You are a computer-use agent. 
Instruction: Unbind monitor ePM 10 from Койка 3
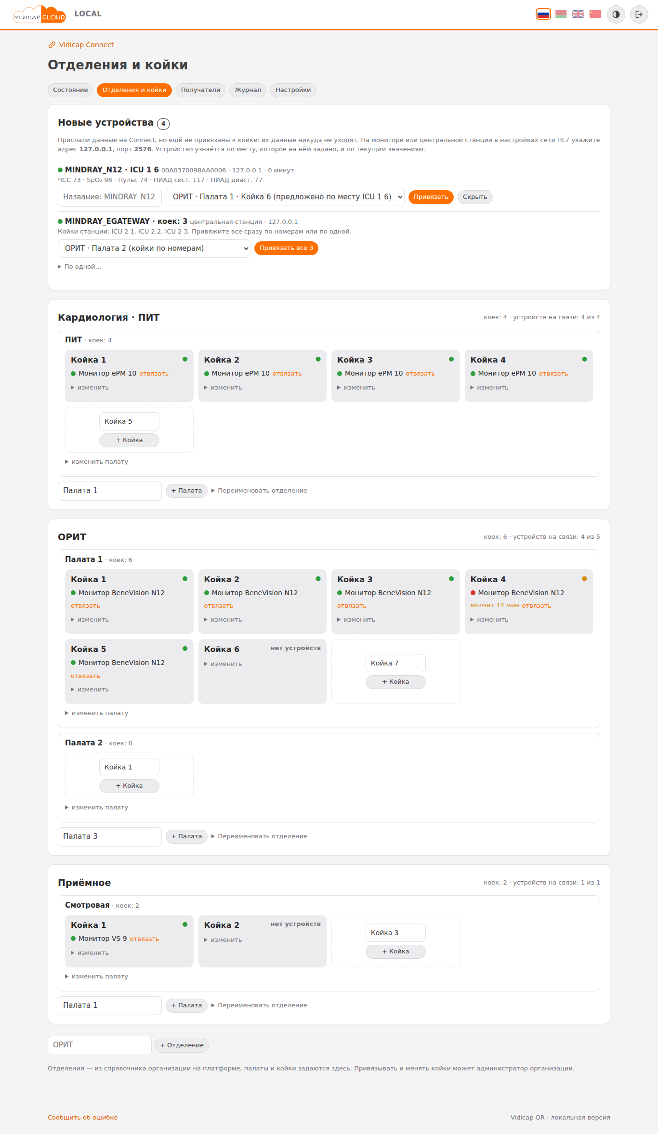click(420, 374)
